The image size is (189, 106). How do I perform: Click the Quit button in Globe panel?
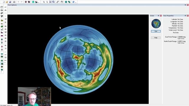(x=156, y=31)
